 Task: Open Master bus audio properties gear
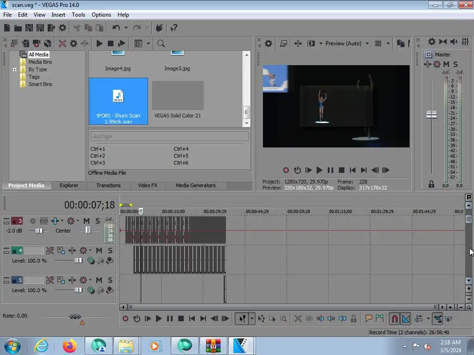432,42
